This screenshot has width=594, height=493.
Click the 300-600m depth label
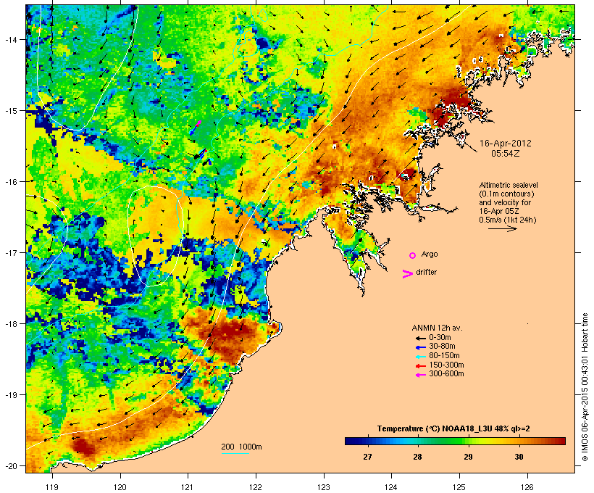point(446,373)
